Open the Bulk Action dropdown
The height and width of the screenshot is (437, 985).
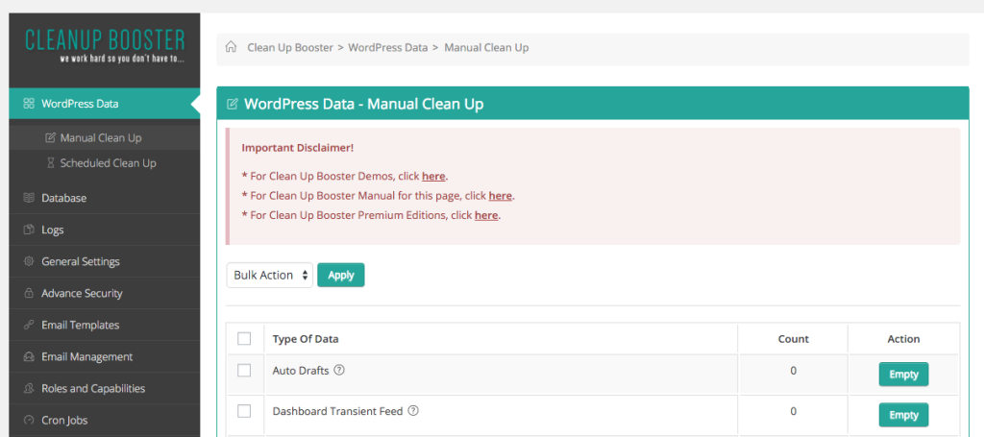pos(269,275)
